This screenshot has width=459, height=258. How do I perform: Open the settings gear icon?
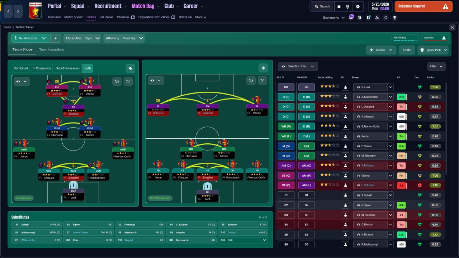(x=358, y=6)
